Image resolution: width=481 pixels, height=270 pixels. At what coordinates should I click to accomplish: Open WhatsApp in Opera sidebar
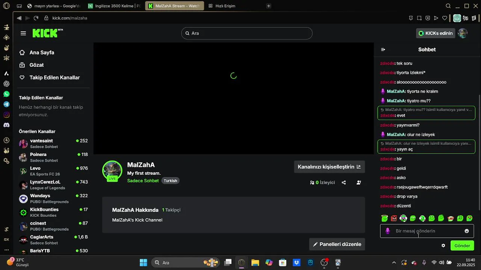[6, 94]
